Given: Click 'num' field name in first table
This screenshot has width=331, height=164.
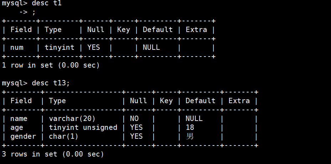Looking at the screenshot, I should click(x=17, y=47).
